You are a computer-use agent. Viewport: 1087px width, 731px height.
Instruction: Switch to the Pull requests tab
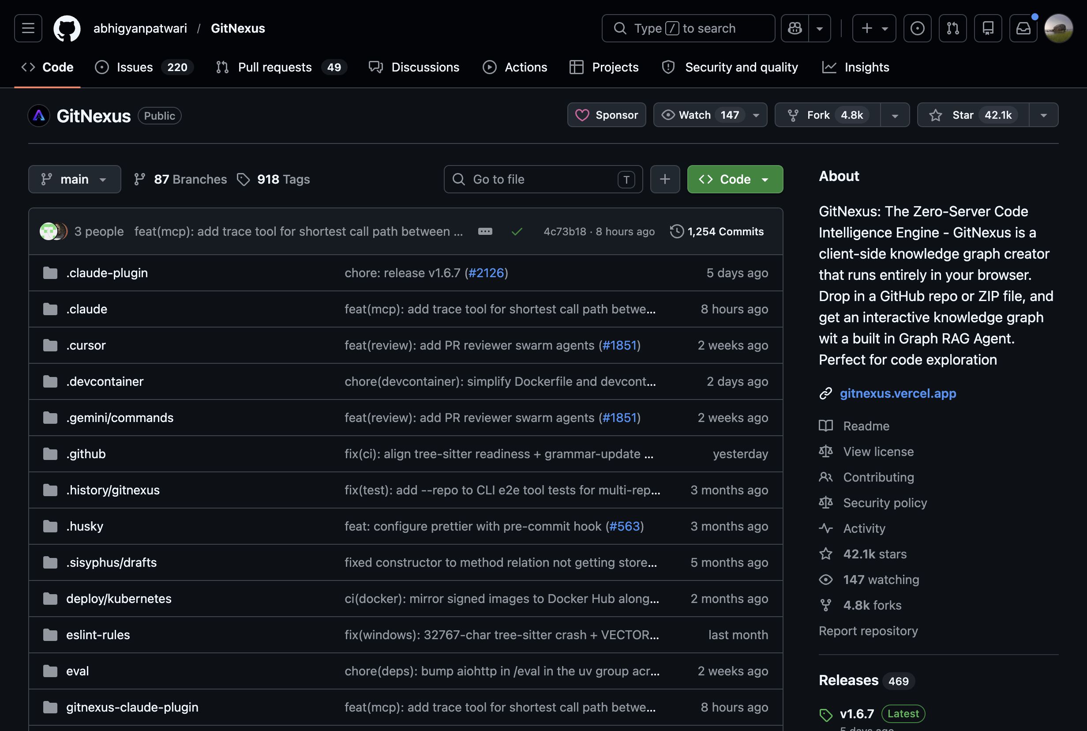click(281, 67)
